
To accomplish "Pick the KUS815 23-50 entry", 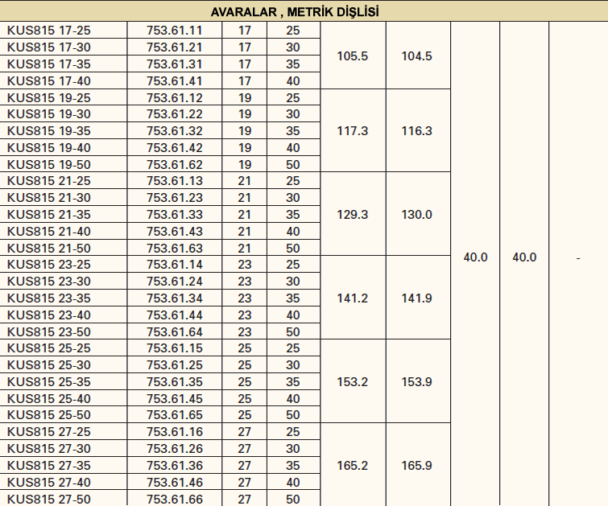I will (x=49, y=332).
